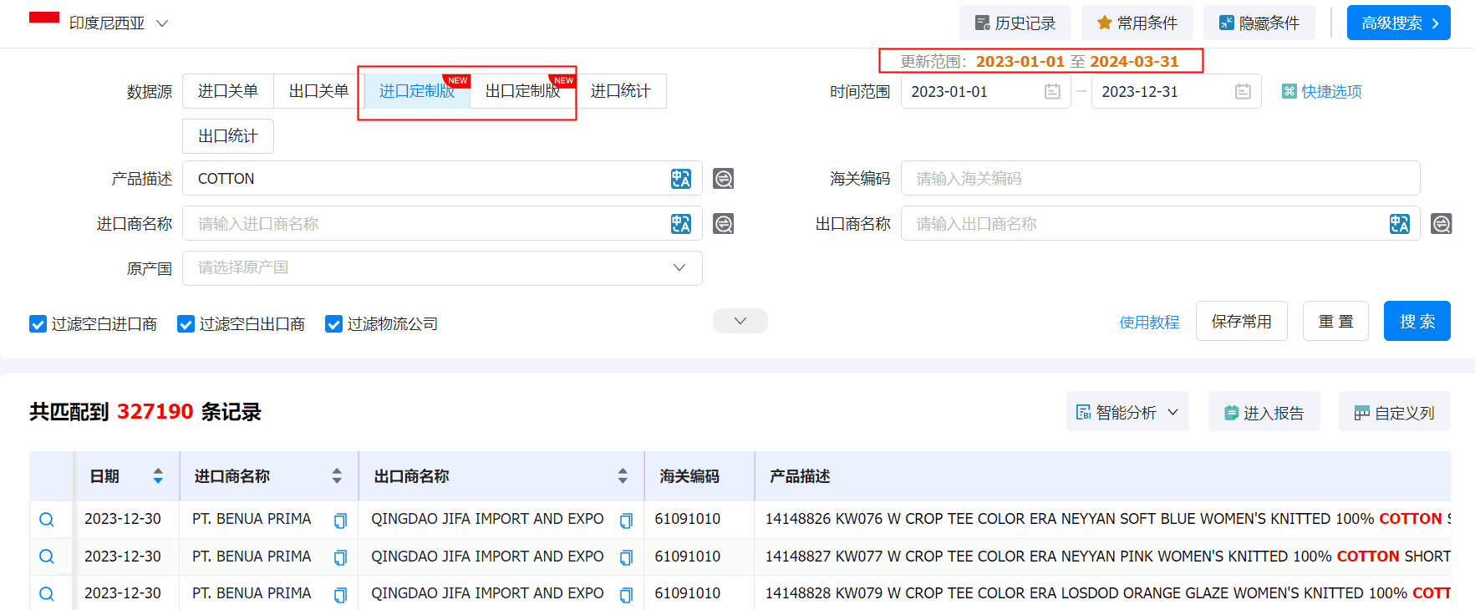Screen dimensions: 1475x610
Task: Click the translate icon in exporter name field
Action: click(1399, 224)
